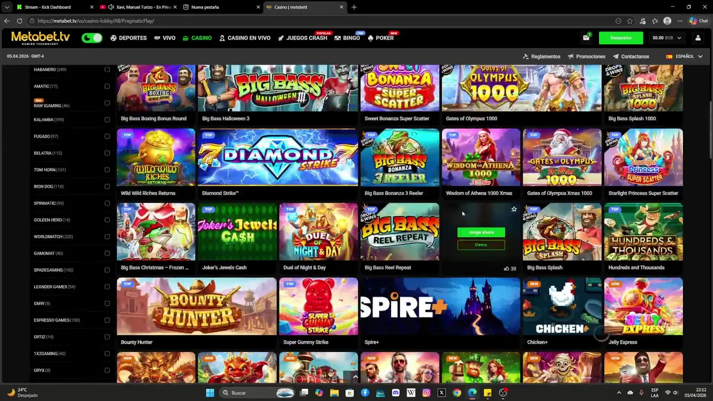The width and height of the screenshot is (713, 401).
Task: Launch Google Chrome from the taskbar
Action: pos(457,393)
